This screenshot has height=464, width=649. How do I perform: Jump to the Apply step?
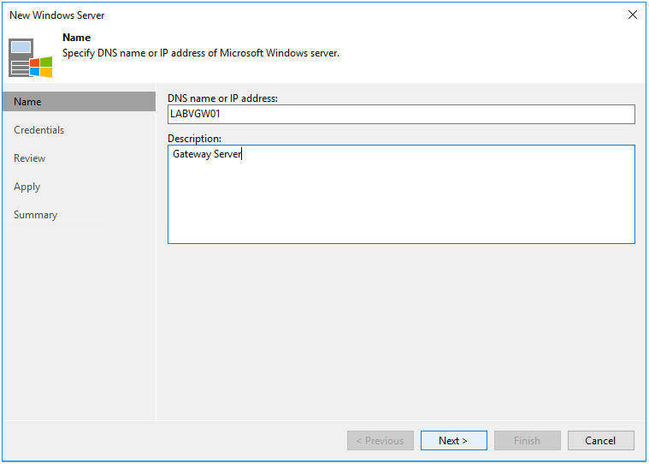click(x=27, y=187)
